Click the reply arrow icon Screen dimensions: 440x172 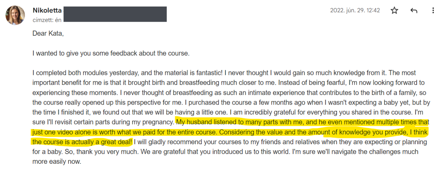(x=414, y=11)
